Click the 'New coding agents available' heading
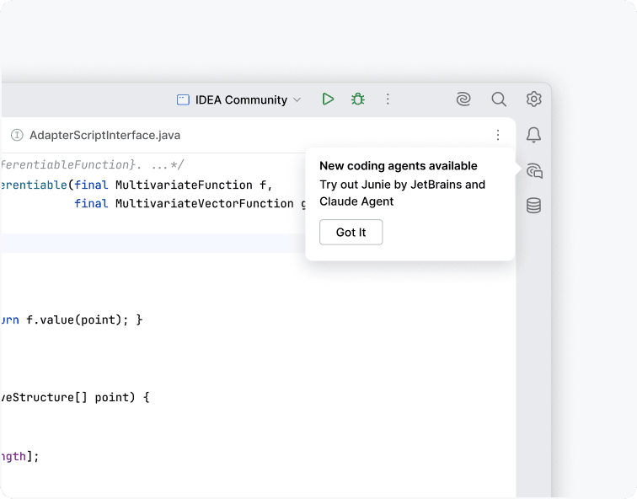Screen dimensions: 637x499 click(x=399, y=166)
